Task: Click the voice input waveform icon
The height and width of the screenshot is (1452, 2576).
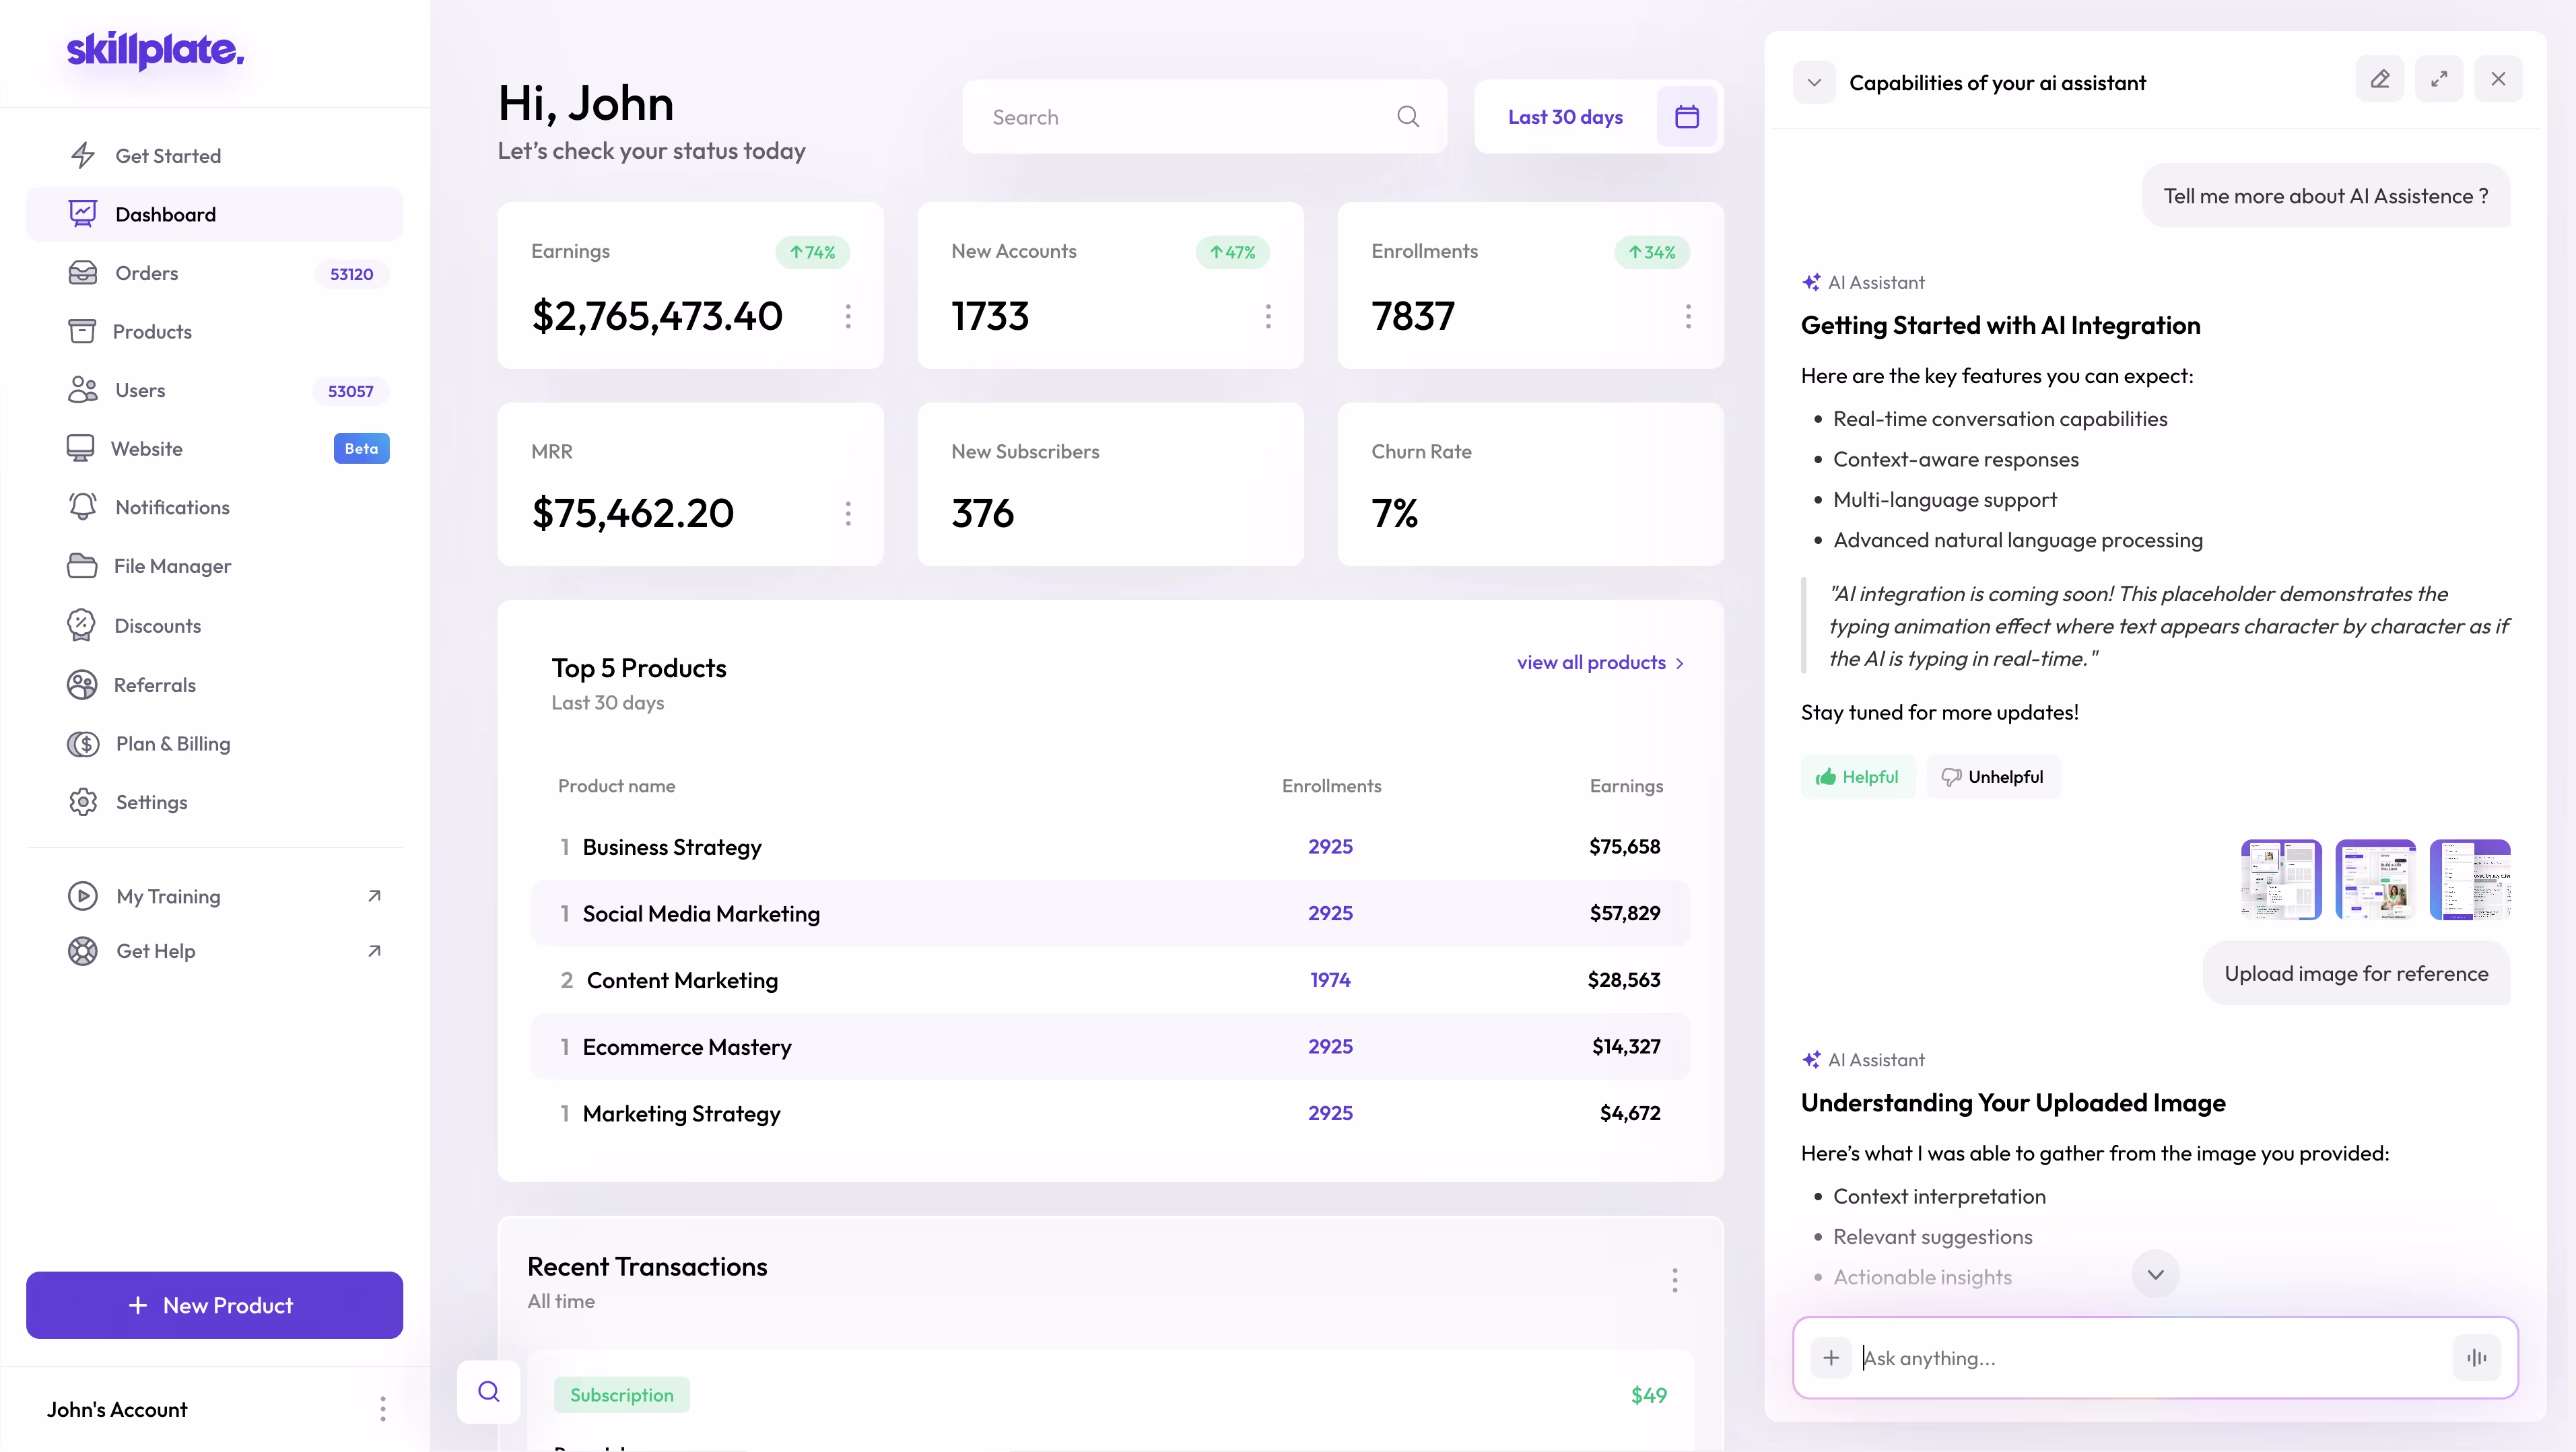Action: 2476,1357
